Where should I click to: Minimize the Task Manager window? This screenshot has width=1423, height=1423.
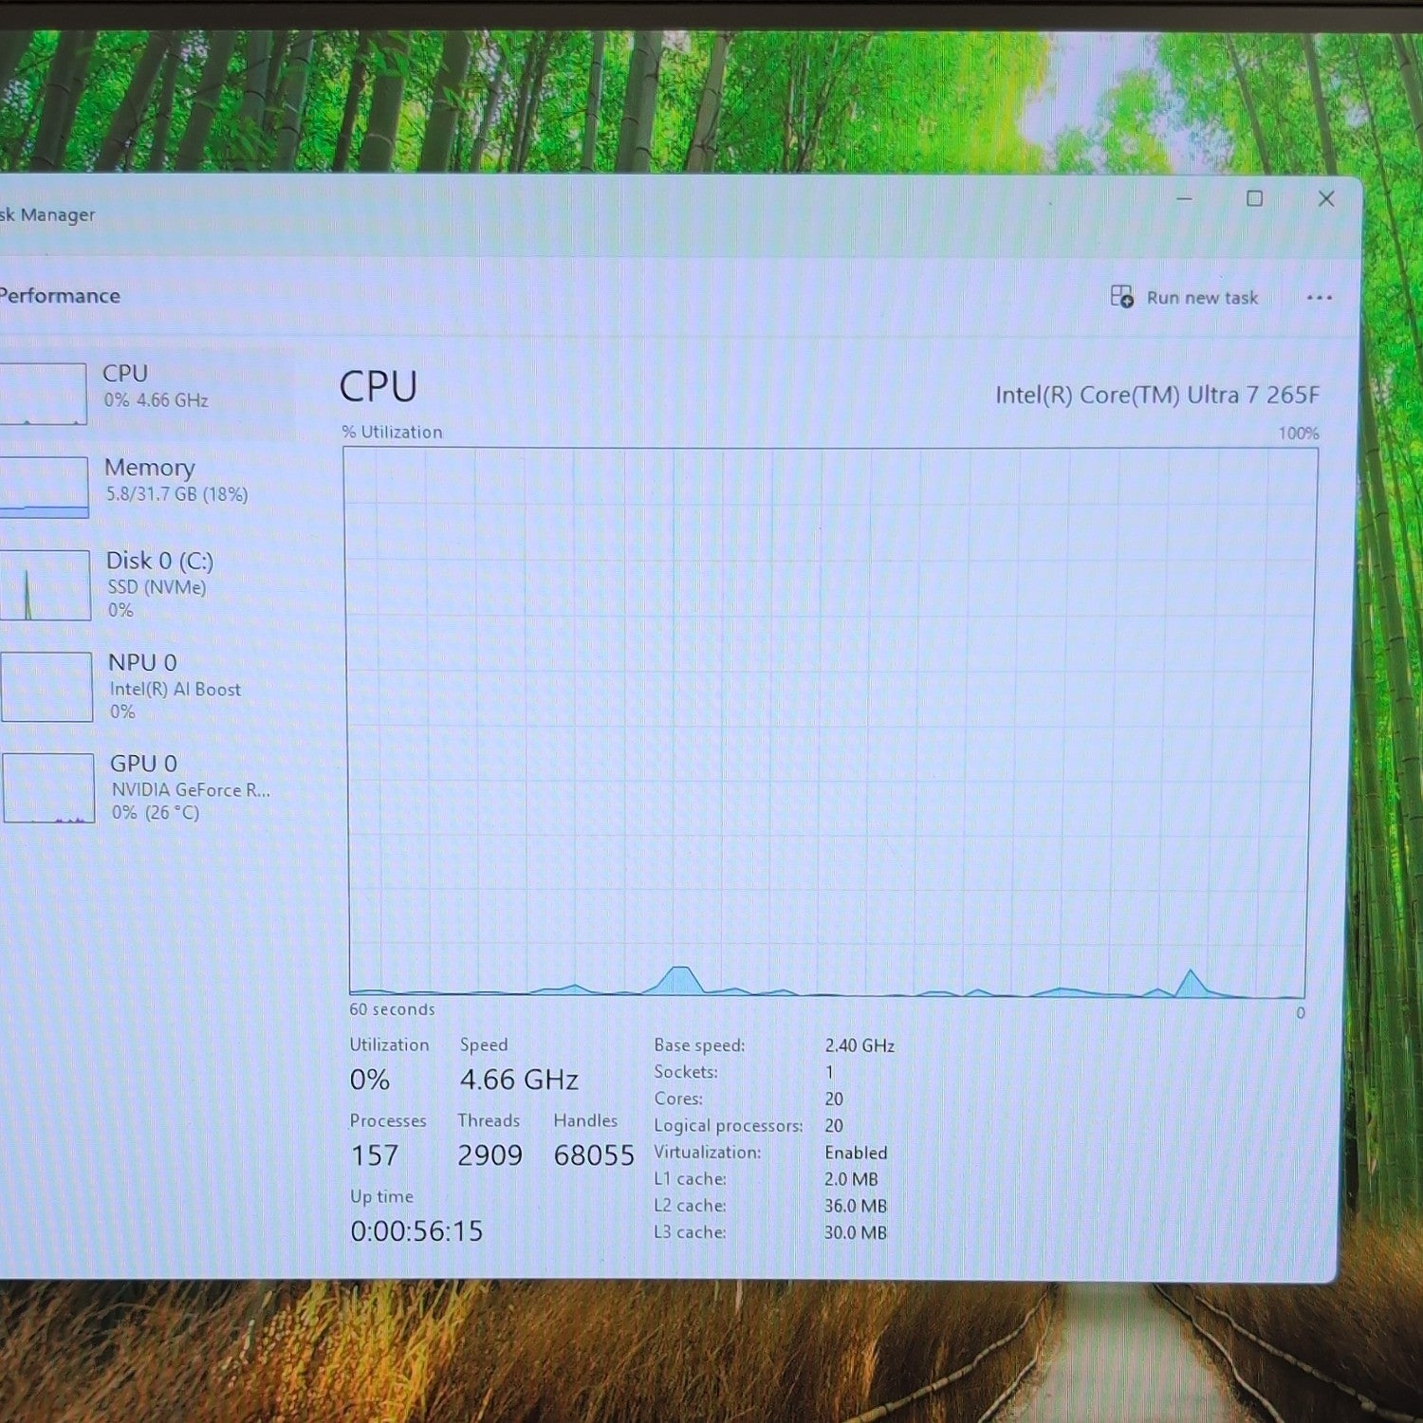click(x=1184, y=198)
